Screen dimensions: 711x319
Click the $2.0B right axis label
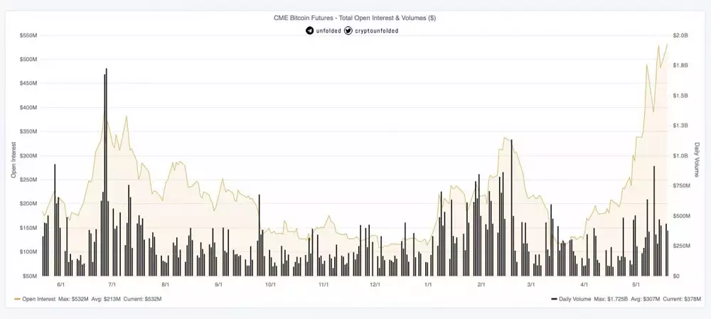[x=680, y=35]
